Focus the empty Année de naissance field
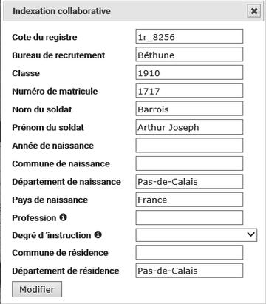This screenshot has height=304, width=266. (189, 145)
